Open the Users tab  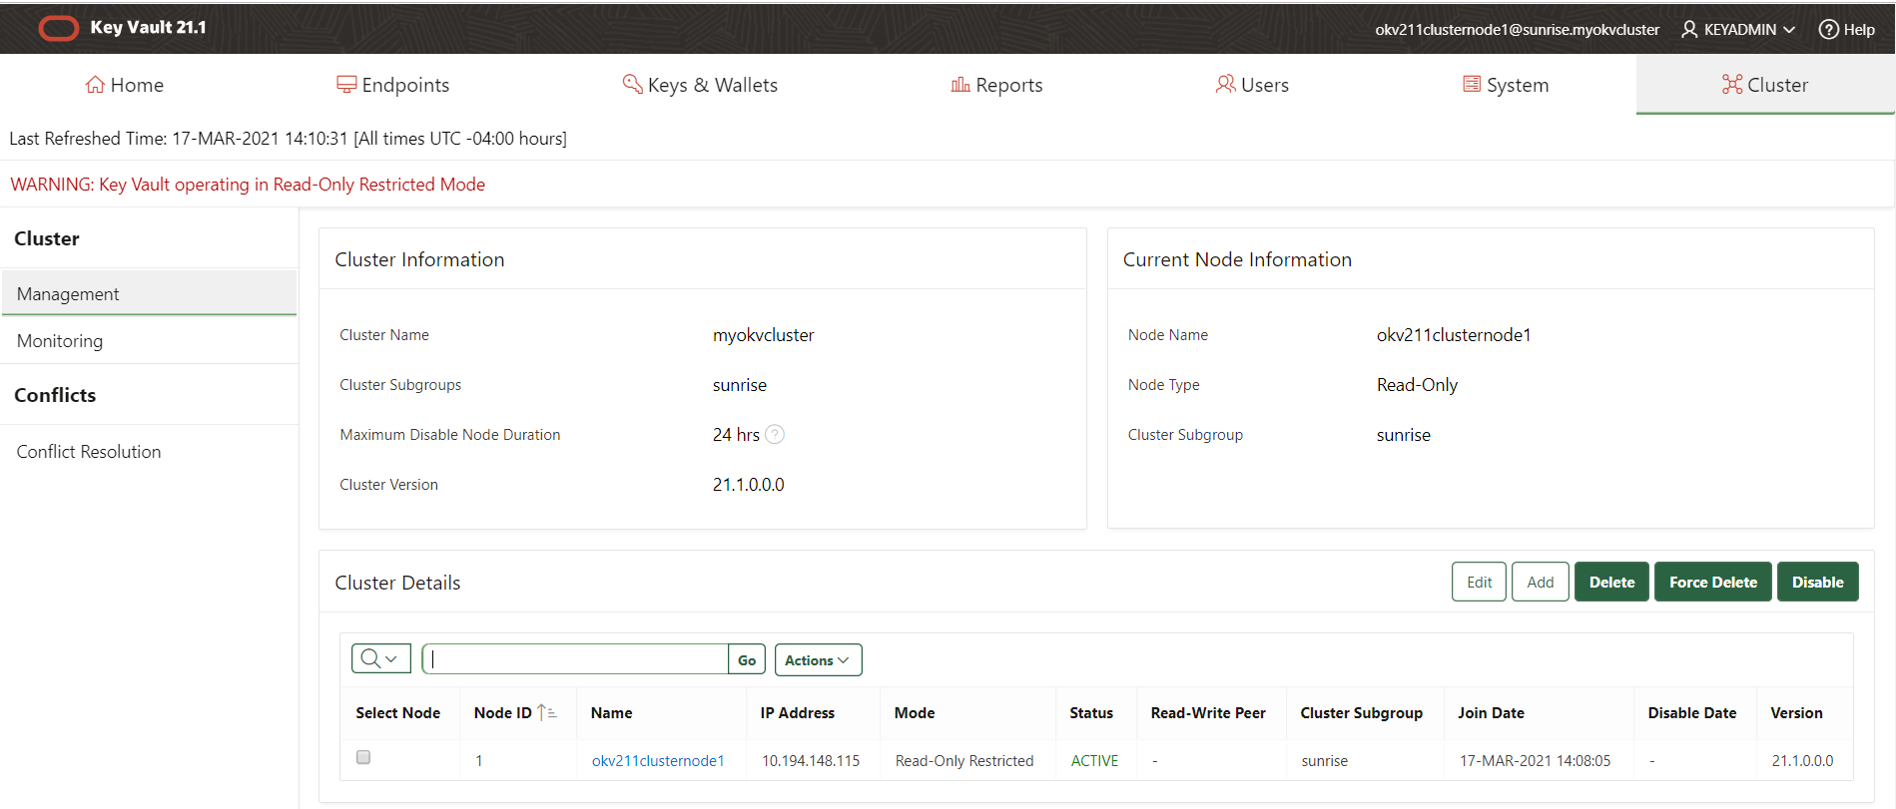1252,85
